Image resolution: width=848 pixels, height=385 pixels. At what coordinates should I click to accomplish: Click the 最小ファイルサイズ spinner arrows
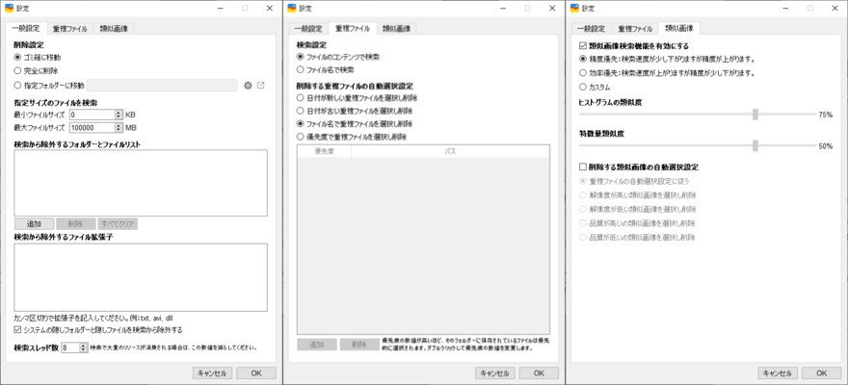(119, 115)
